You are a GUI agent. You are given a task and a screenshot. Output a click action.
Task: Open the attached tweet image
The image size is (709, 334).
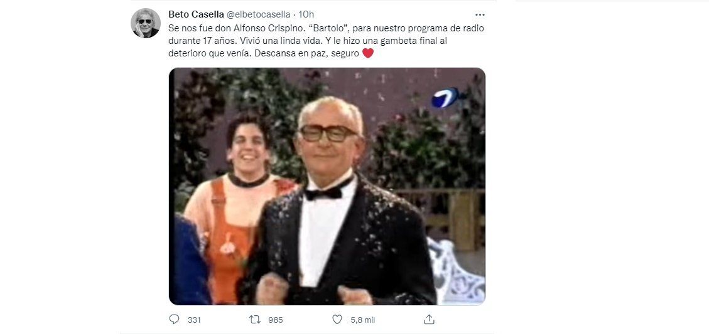pos(327,186)
